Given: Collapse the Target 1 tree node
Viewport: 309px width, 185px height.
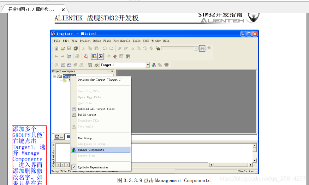Looking at the screenshot, I should tap(55, 76).
